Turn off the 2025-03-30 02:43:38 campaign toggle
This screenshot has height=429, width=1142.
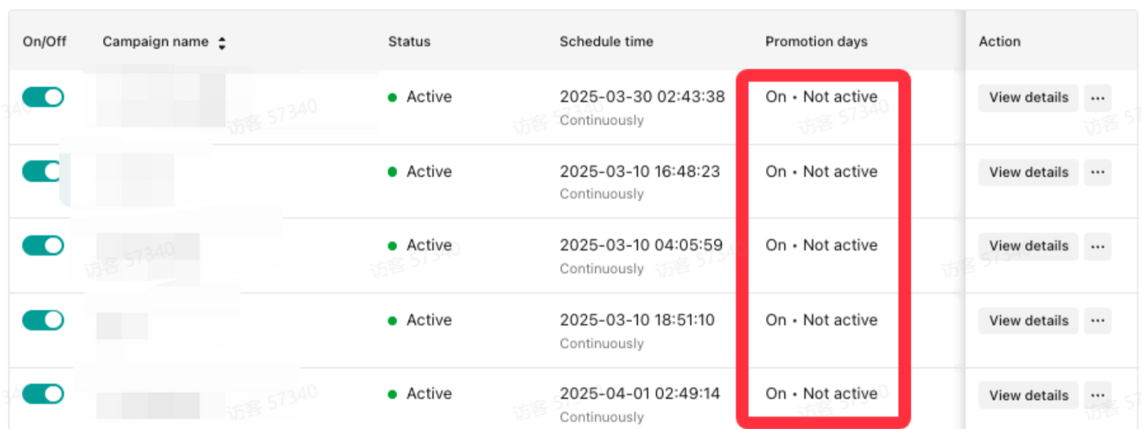[x=43, y=97]
